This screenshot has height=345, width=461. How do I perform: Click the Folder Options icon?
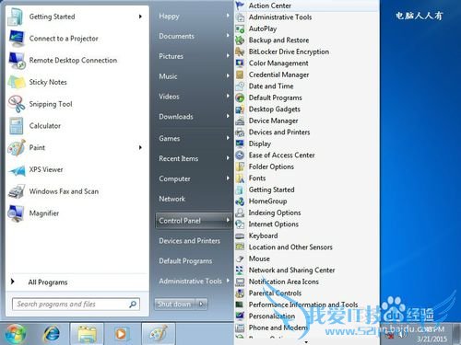tap(240, 167)
